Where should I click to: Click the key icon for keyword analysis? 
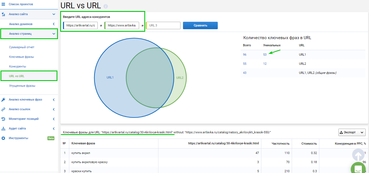point(3,99)
